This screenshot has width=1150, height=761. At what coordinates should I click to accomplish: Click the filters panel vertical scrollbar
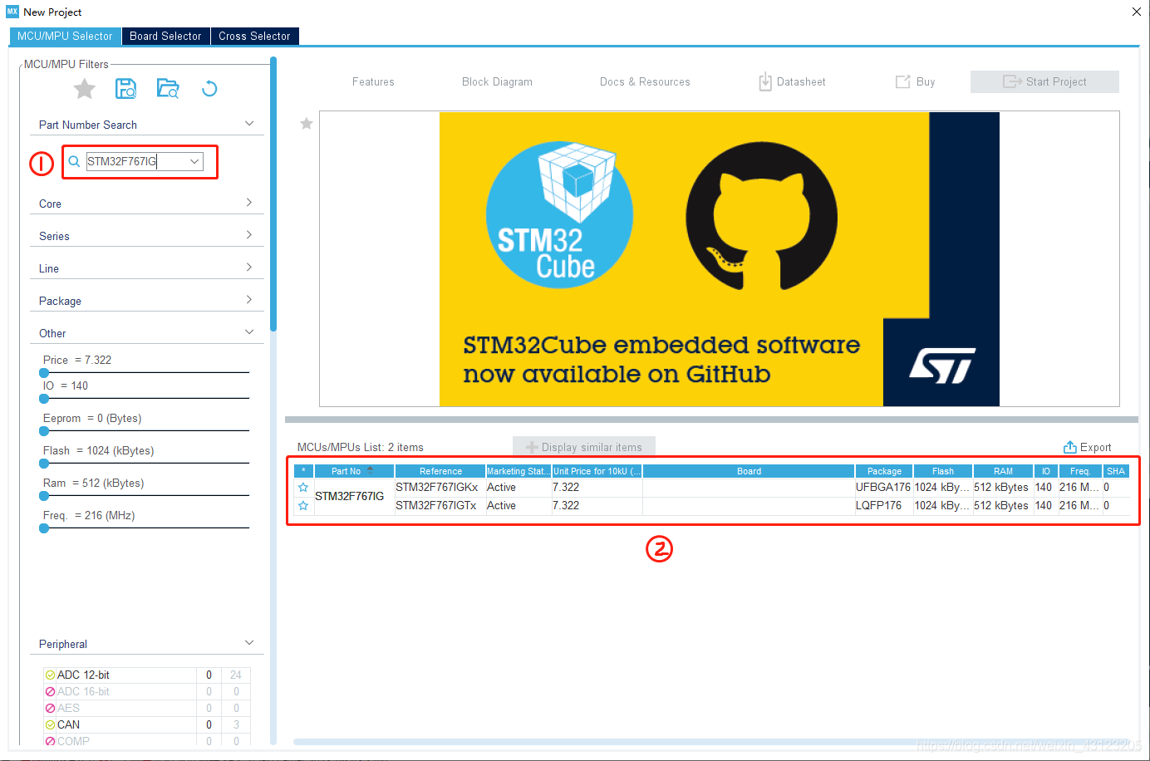tap(273, 194)
